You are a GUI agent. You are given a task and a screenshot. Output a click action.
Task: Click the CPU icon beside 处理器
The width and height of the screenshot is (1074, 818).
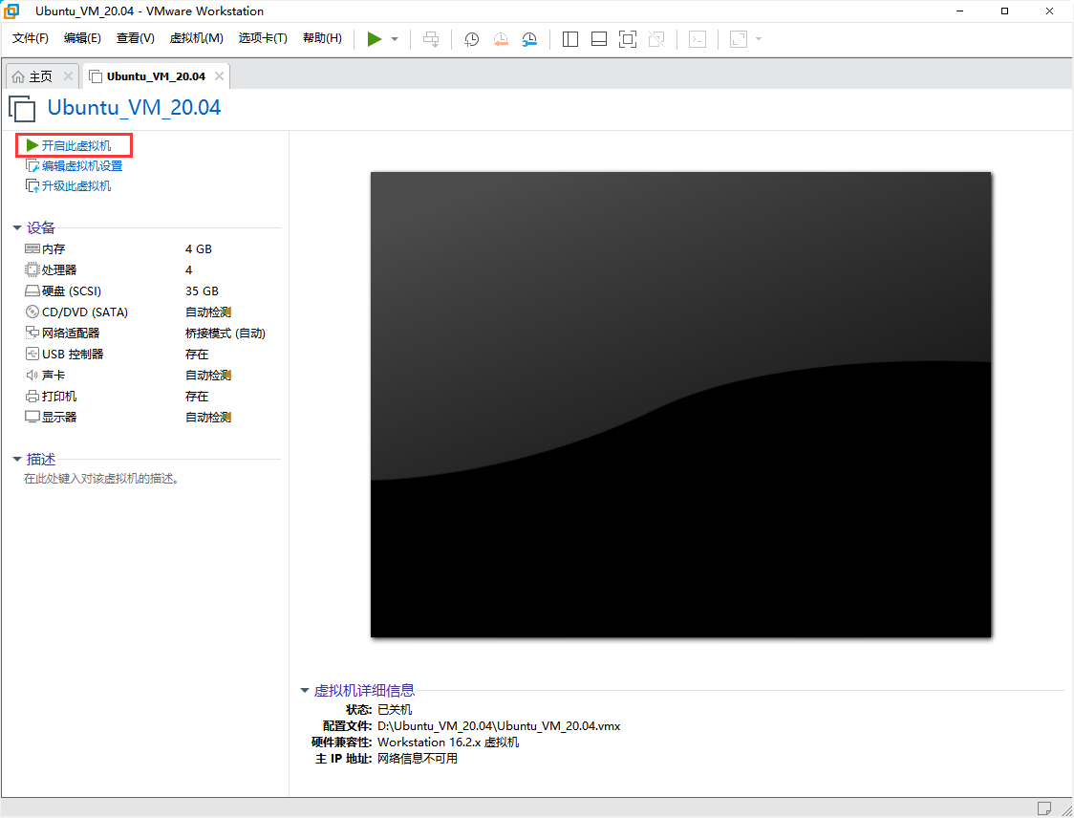pos(32,269)
